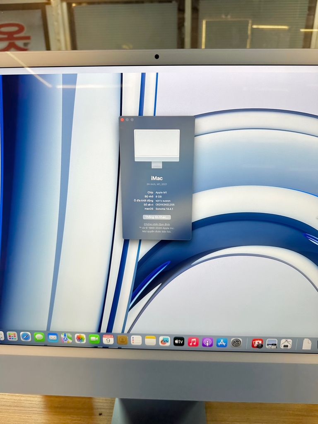Open the Chứng nhận Quy định link

coord(157,224)
